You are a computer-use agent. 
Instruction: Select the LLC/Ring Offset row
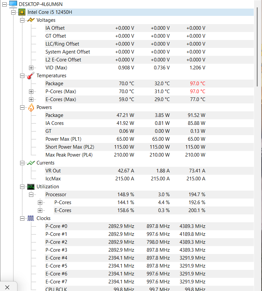[x=149, y=44]
